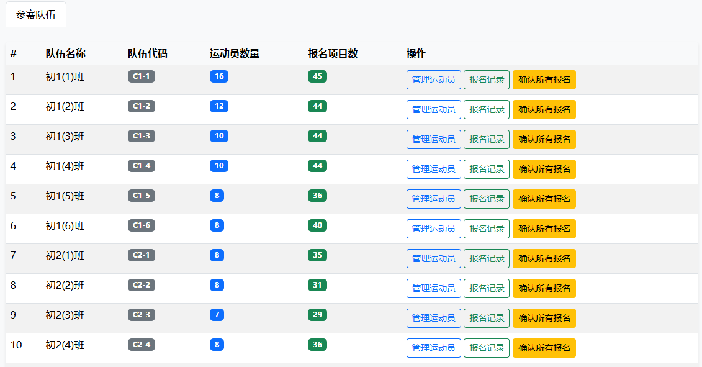The width and height of the screenshot is (702, 367).
Task: Open 报名记录 for 初1(6)班
Action: pyautogui.click(x=487, y=229)
